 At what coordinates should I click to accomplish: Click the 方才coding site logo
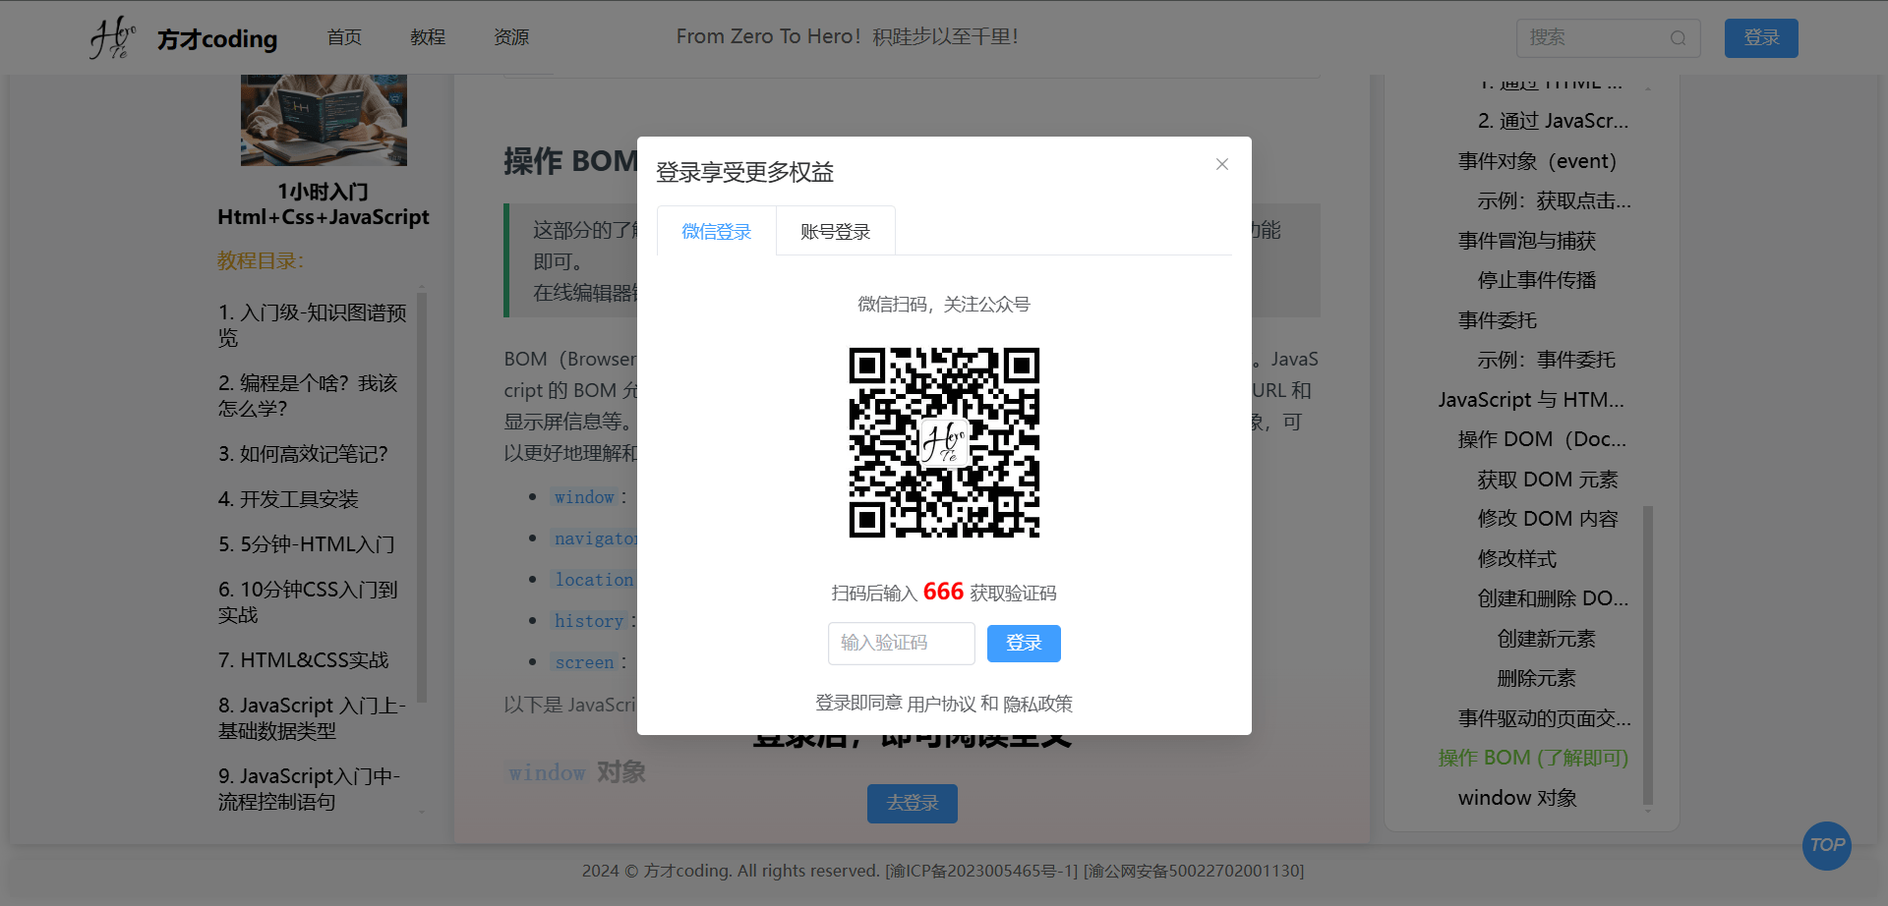[x=183, y=38]
